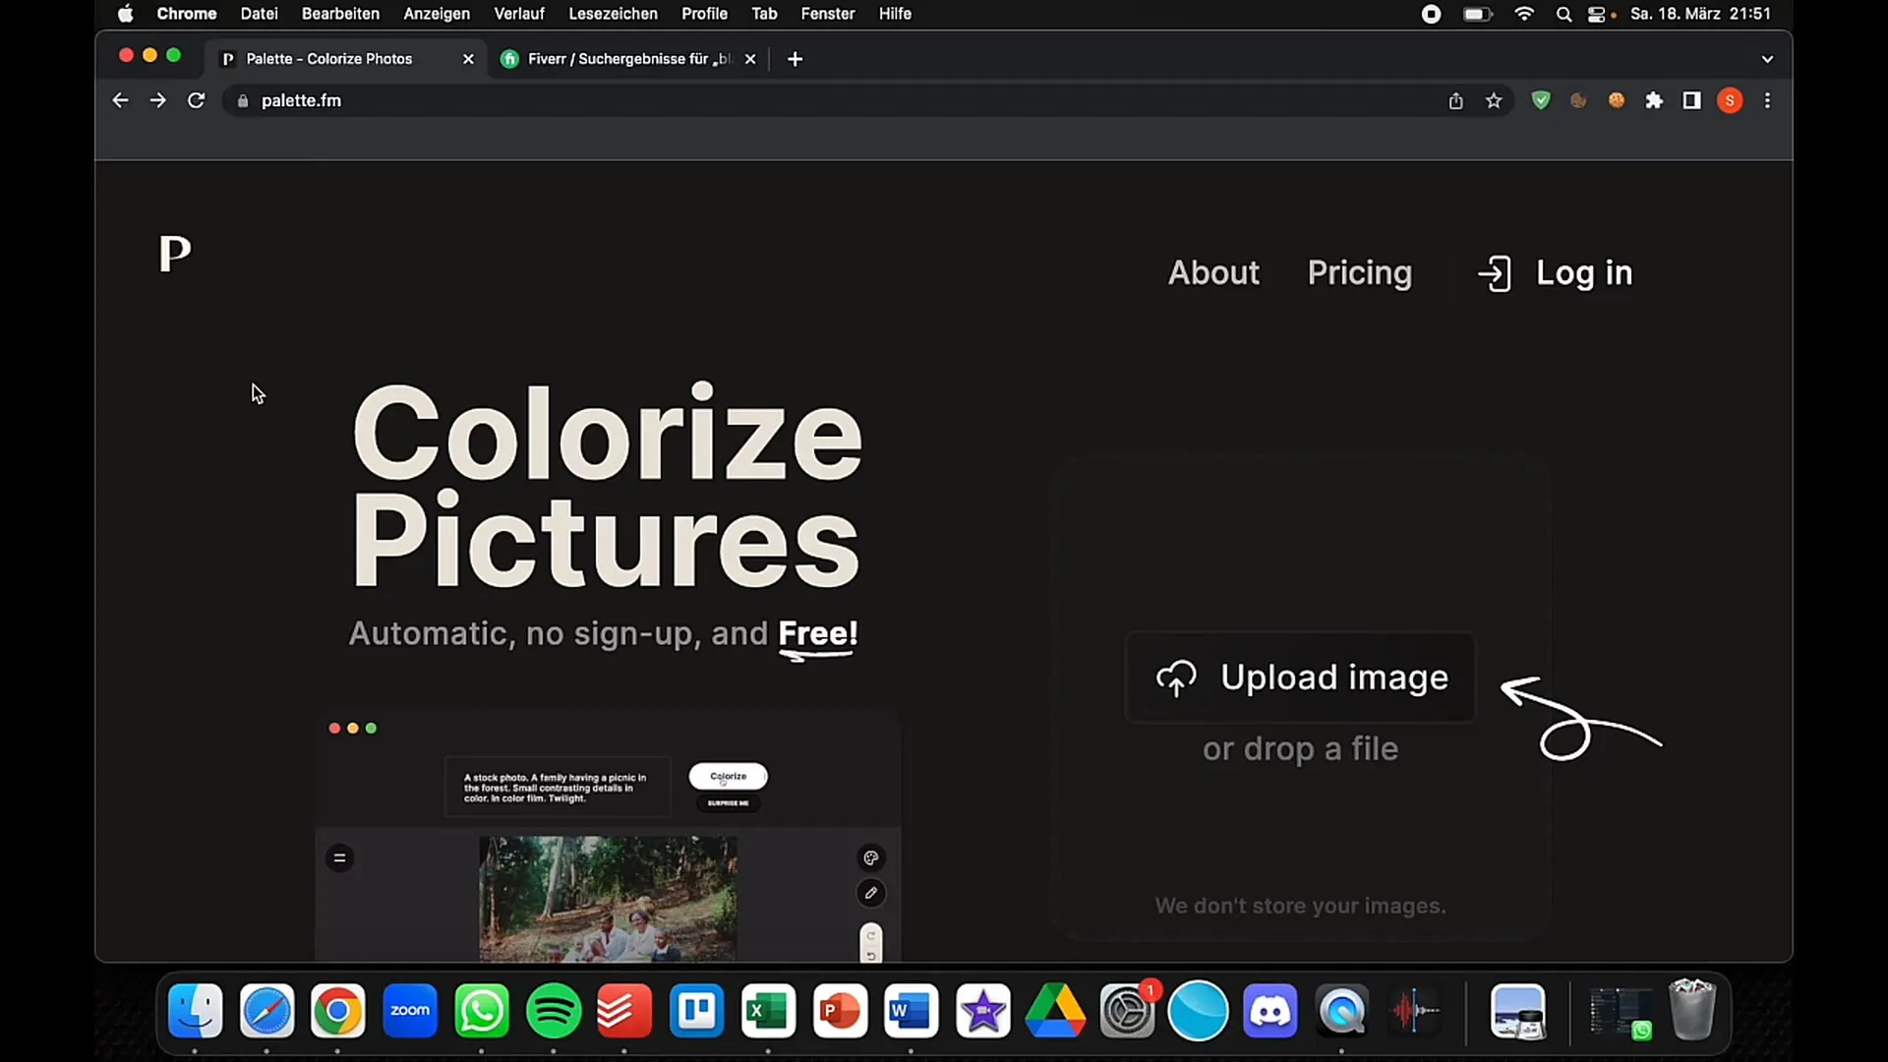
Task: Click the palette.fm URL address bar
Action: point(301,100)
